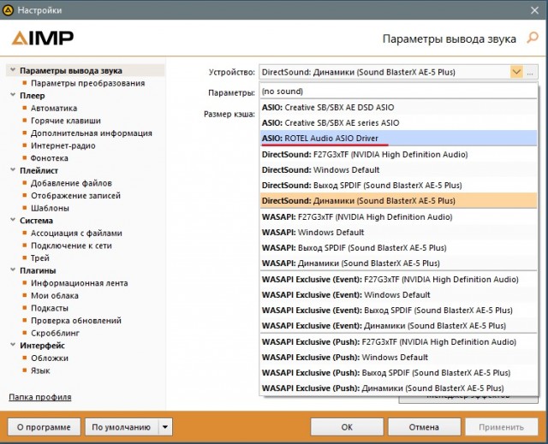Open Параметры преобразования settings page

87,83
